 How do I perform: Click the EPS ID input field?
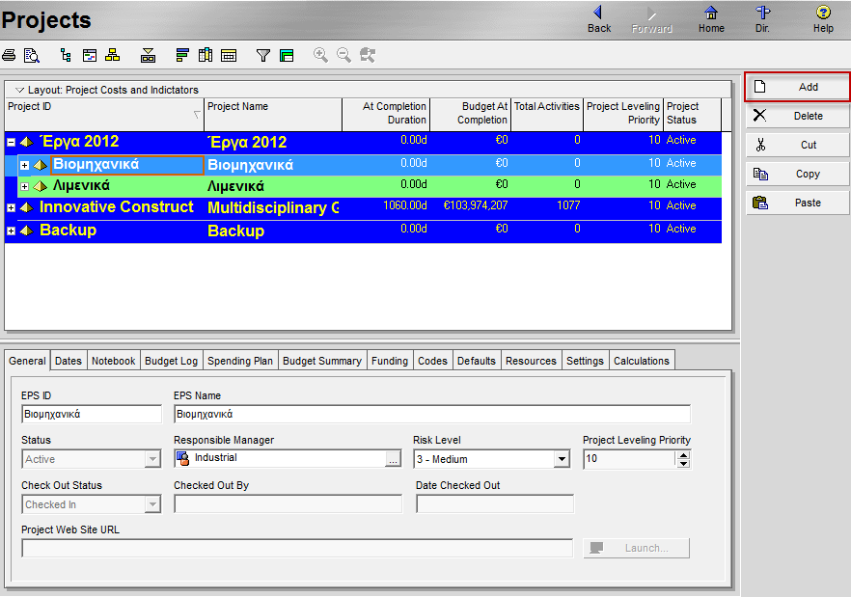pyautogui.click(x=92, y=414)
